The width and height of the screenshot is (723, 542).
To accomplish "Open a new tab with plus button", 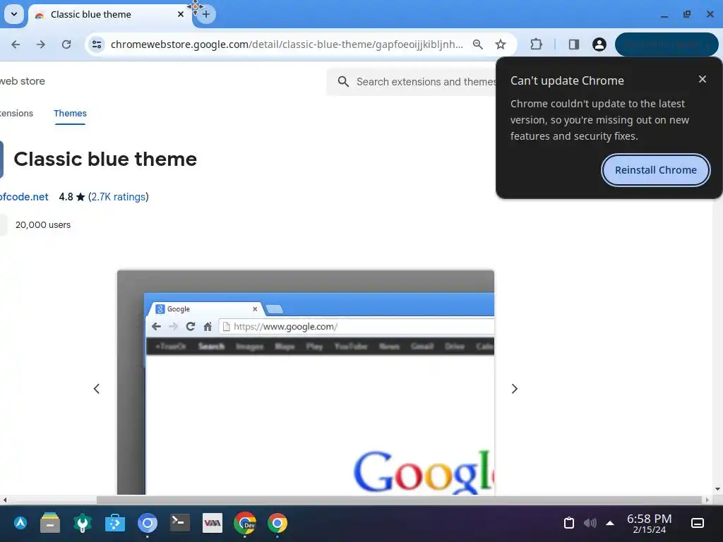I will 206,14.
